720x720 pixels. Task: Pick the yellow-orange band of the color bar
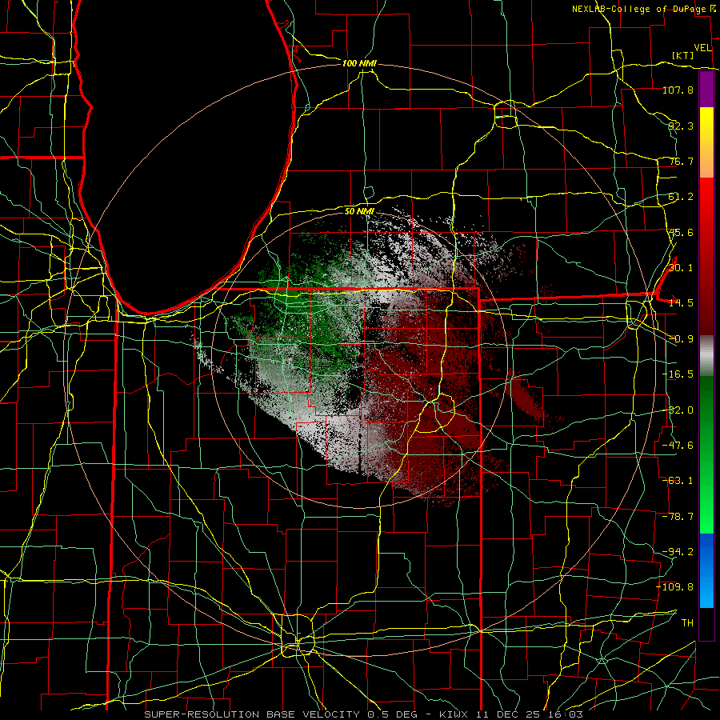click(706, 142)
